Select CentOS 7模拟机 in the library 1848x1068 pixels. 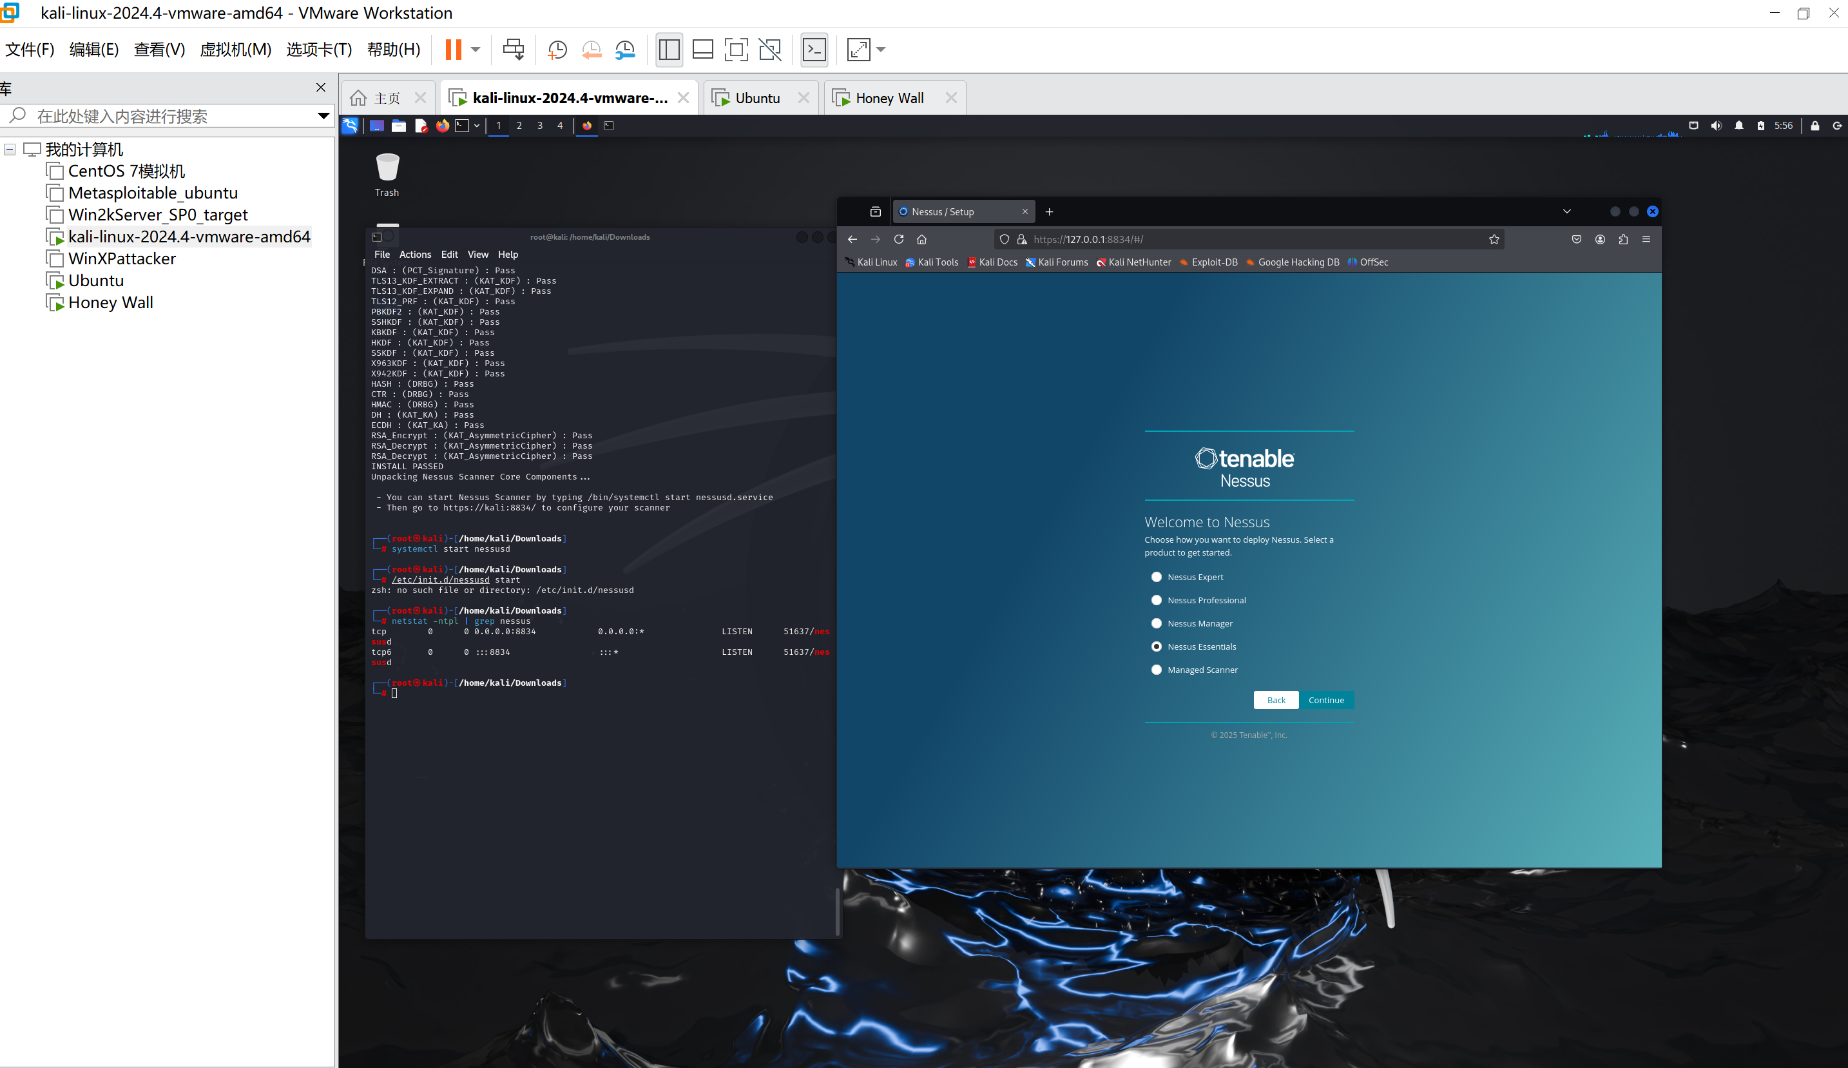(126, 171)
